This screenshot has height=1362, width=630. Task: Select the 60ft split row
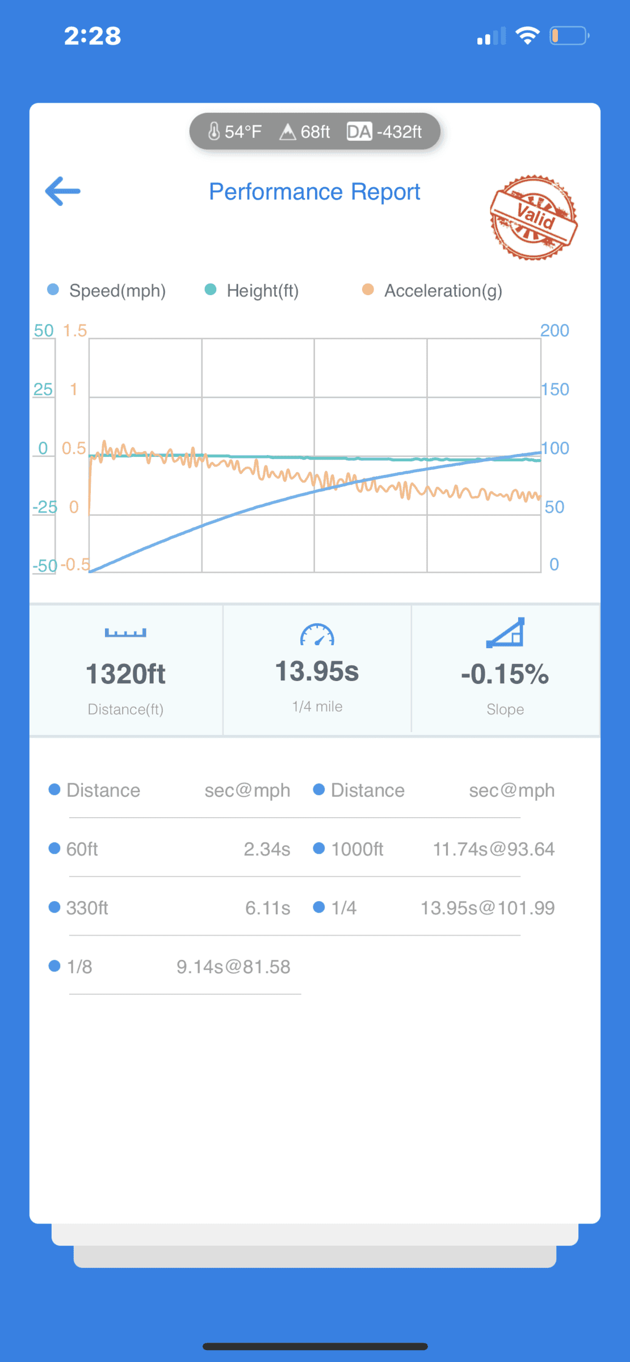(170, 849)
